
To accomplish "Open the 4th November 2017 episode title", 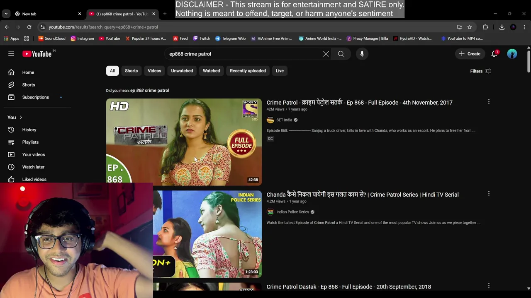I will [359, 103].
